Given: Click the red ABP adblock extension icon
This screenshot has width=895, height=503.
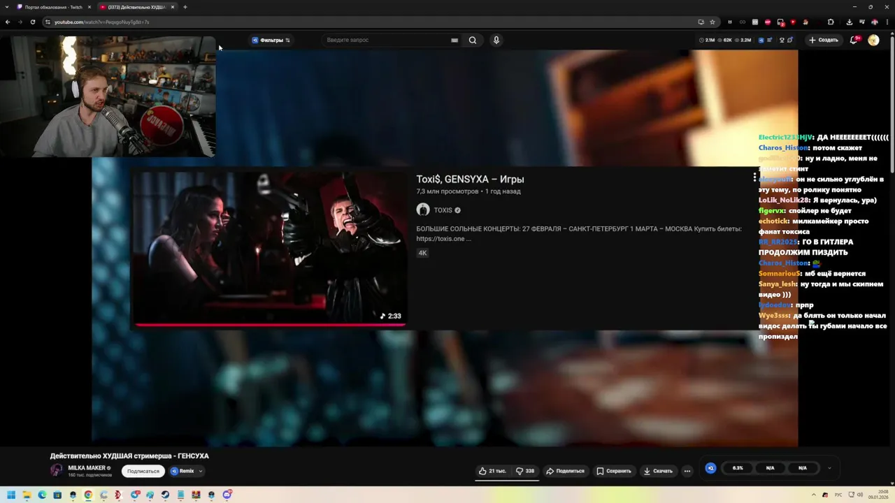Looking at the screenshot, I should 768,22.
